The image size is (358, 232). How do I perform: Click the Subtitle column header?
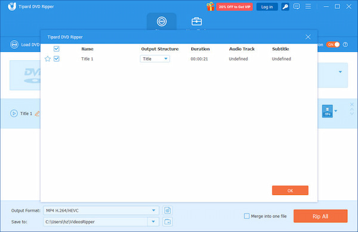point(280,49)
